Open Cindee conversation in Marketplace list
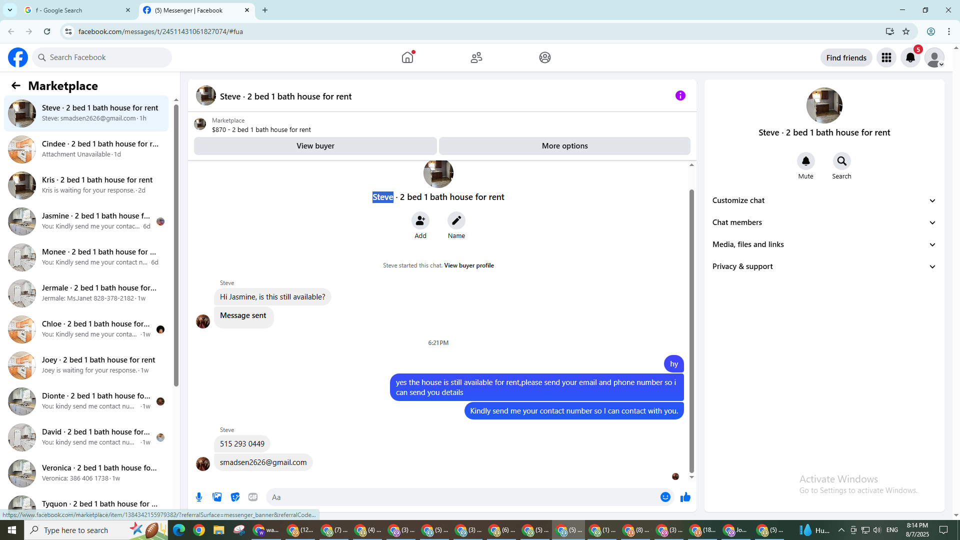960x540 pixels. click(x=86, y=149)
